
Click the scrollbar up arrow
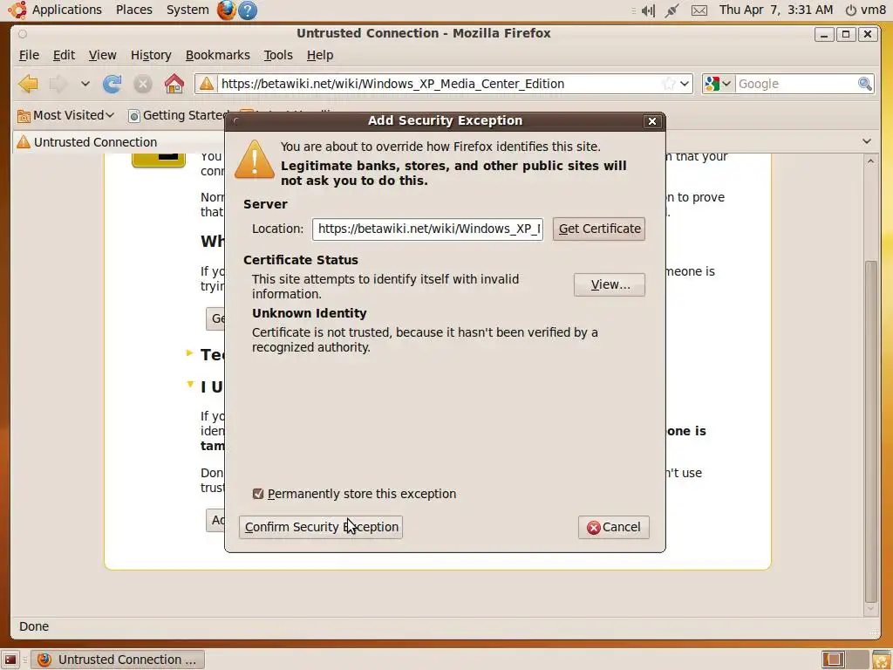tap(870, 161)
